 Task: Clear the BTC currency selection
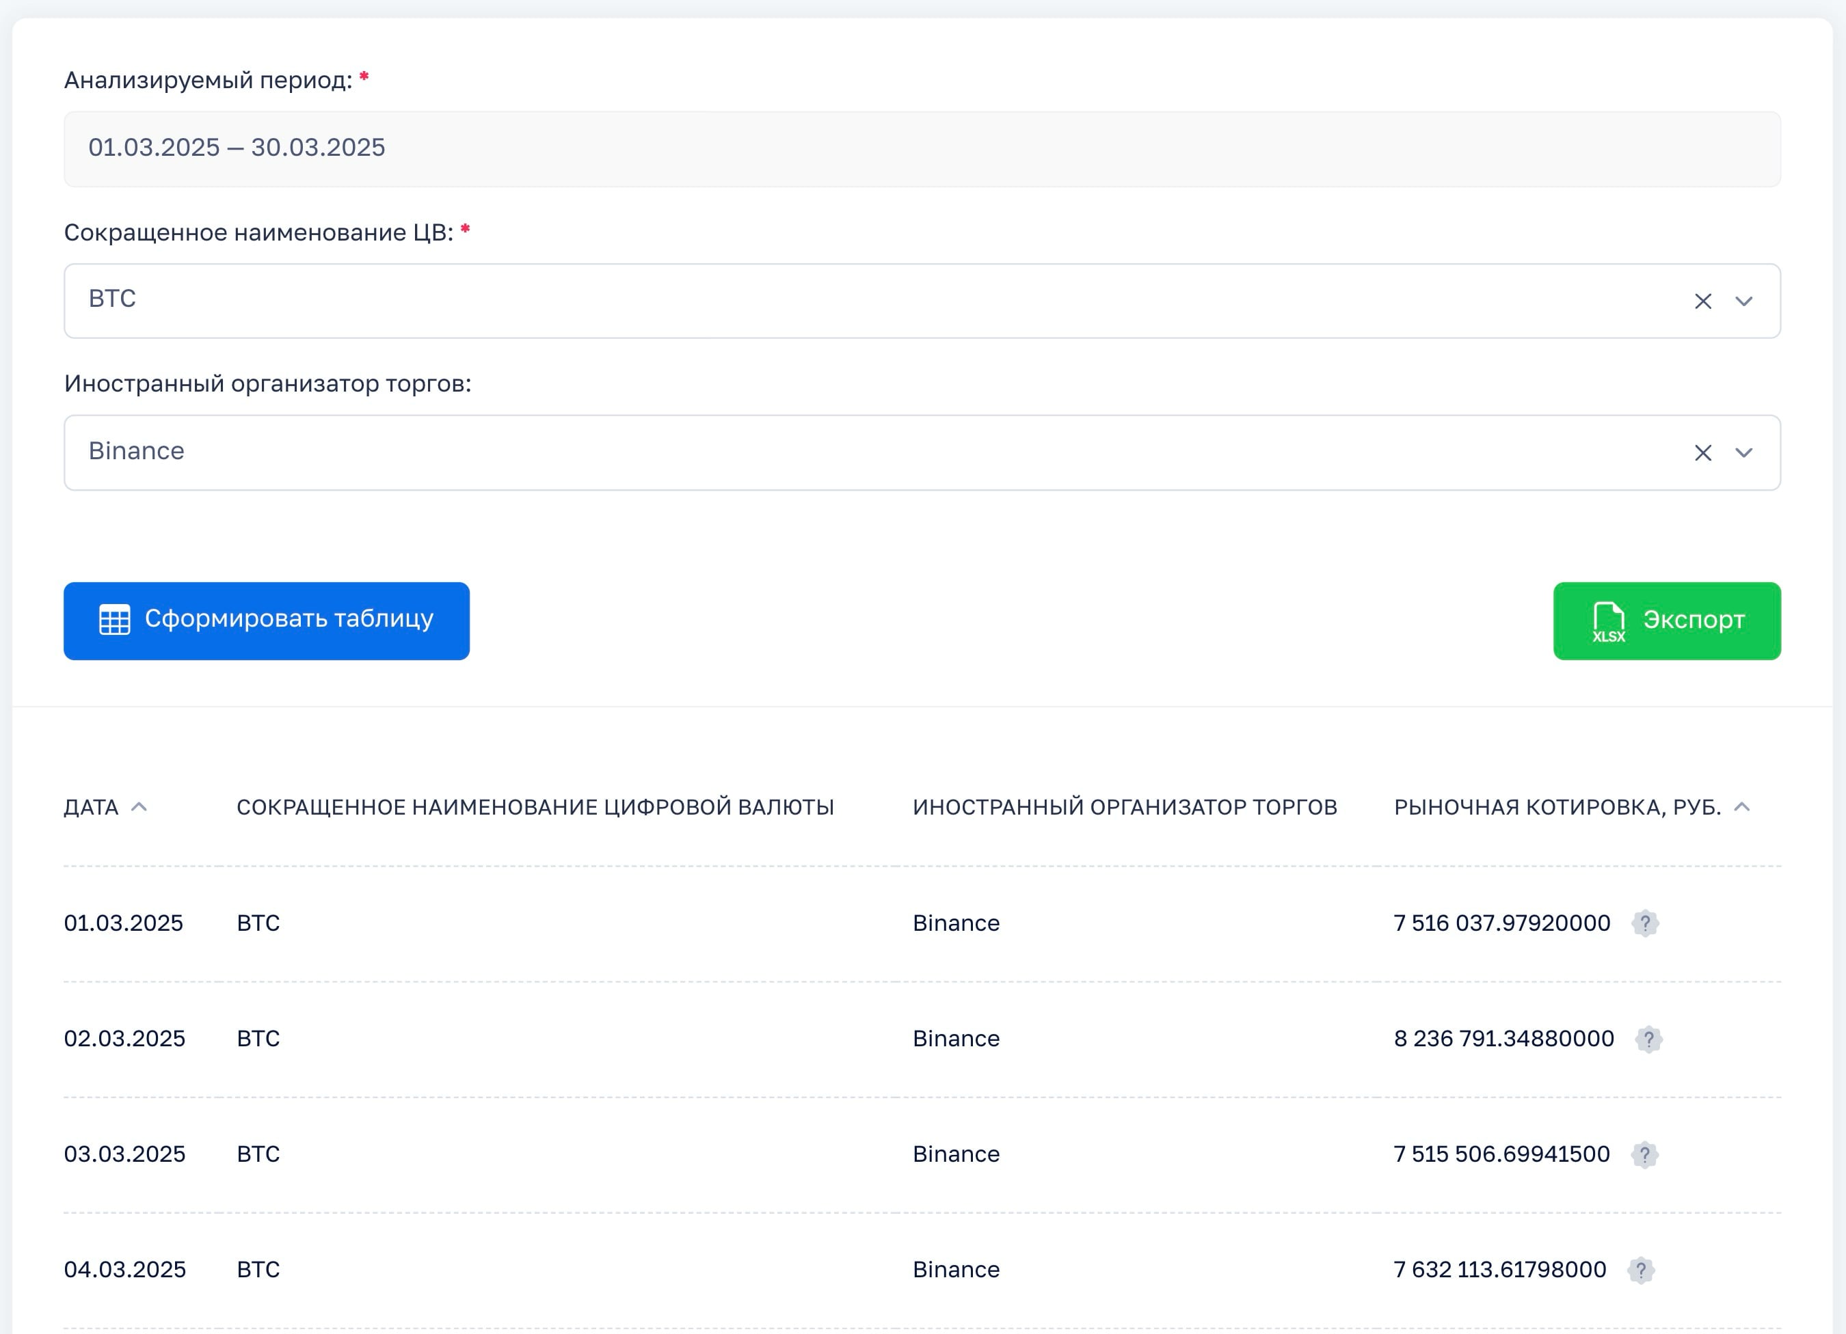tap(1702, 301)
